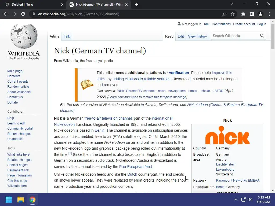Viewport: 275px width, 206px height.
Task: Open the Contents sidebar link
Action: (x=14, y=76)
